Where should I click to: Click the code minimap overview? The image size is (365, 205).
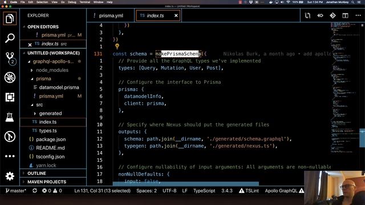point(344,87)
